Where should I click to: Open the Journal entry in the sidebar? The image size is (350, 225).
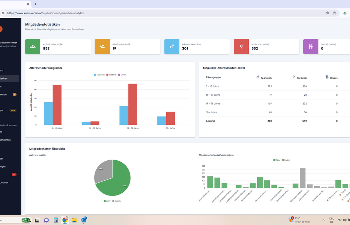pyautogui.click(x=5, y=183)
